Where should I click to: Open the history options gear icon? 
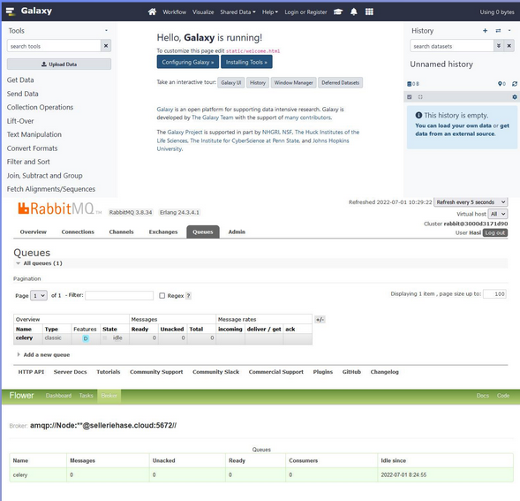click(x=515, y=97)
